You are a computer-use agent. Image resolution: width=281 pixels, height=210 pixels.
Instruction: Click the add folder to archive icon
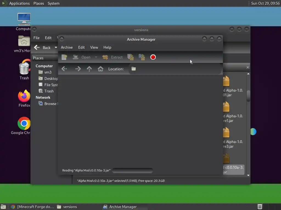point(142,57)
